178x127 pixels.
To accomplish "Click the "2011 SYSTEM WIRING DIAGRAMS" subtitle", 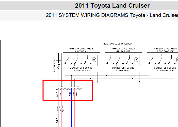I will click(87, 15).
